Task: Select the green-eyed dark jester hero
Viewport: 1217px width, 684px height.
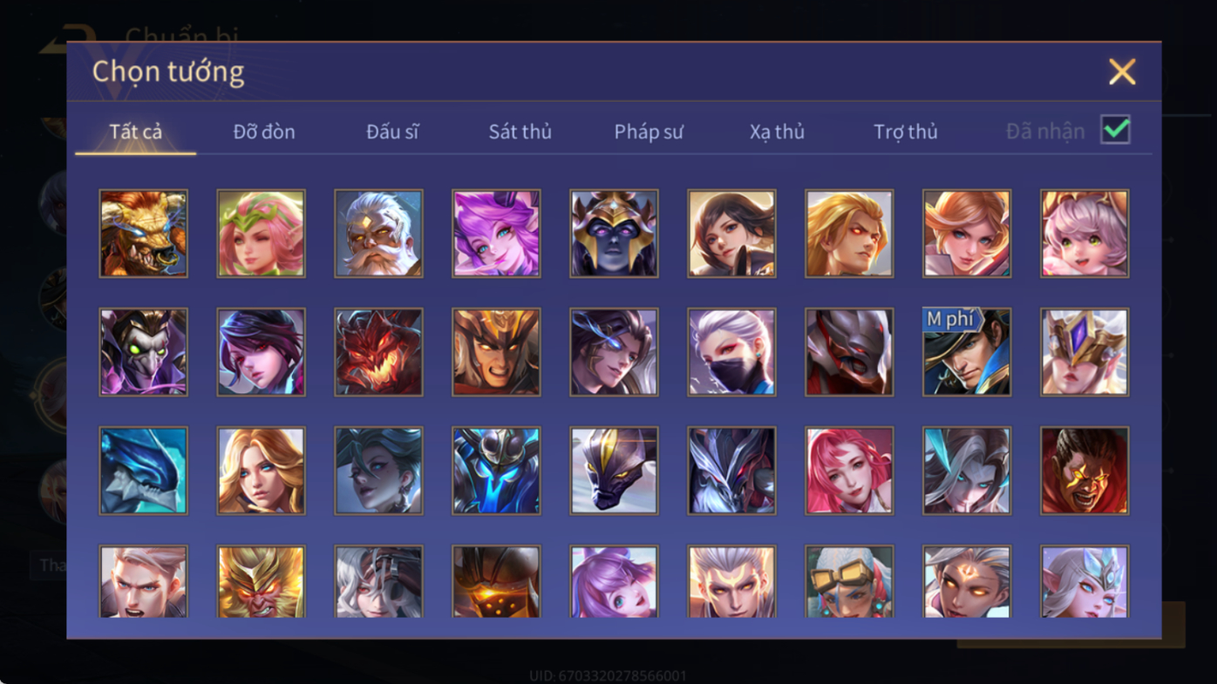Action: (x=143, y=352)
